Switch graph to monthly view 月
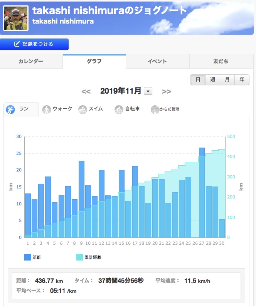 [x=227, y=80]
